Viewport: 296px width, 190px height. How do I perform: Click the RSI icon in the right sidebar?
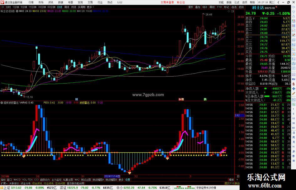[293, 79]
